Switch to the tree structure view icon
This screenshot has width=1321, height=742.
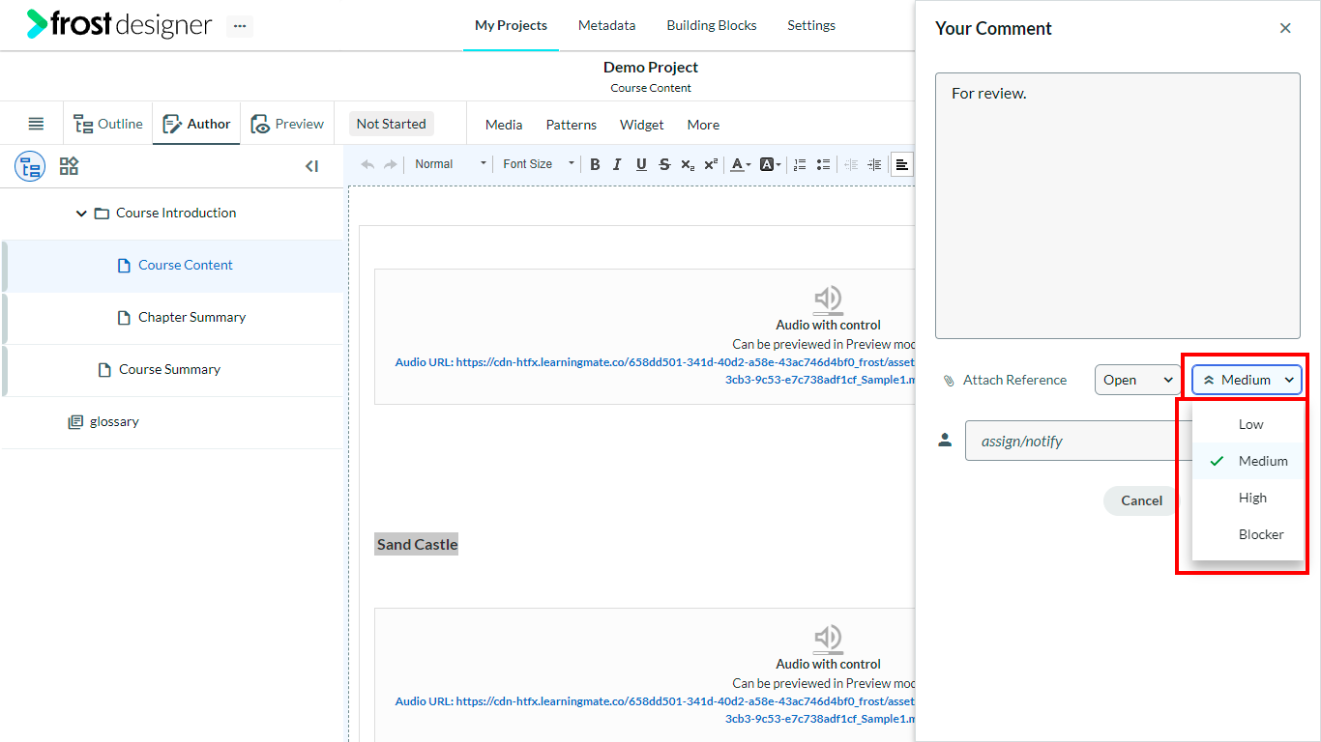point(30,166)
